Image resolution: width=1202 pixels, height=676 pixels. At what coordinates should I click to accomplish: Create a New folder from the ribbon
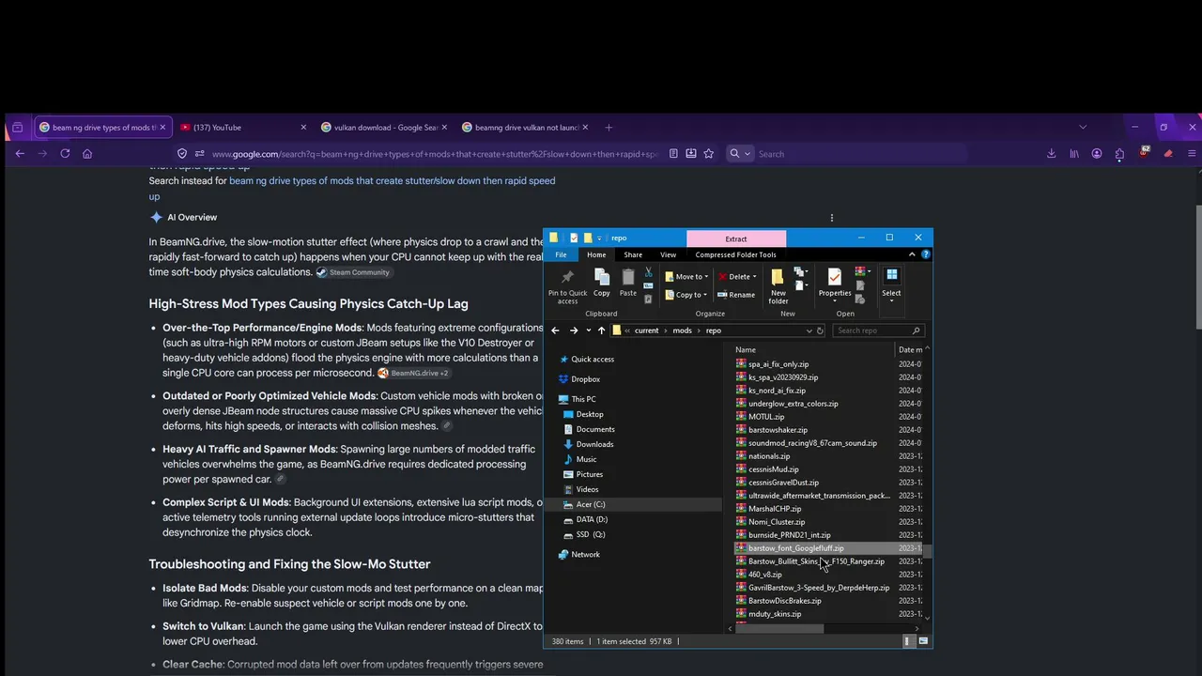click(x=778, y=286)
